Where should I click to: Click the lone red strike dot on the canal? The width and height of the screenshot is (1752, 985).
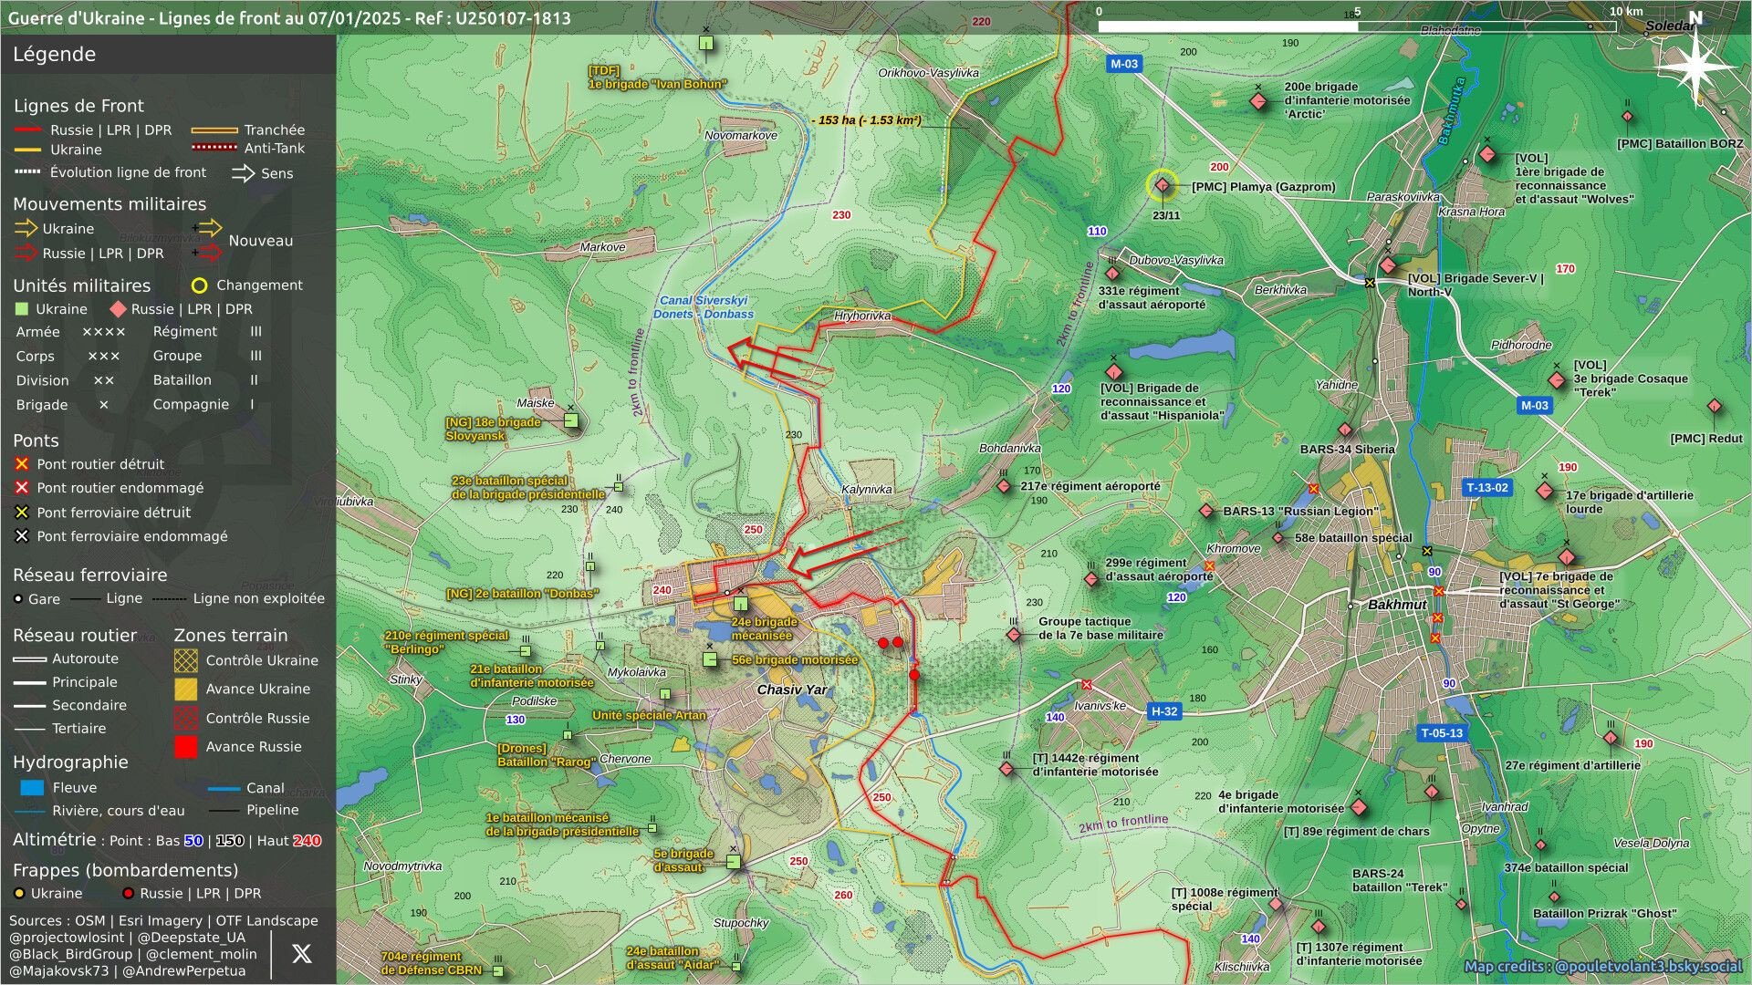click(x=914, y=675)
